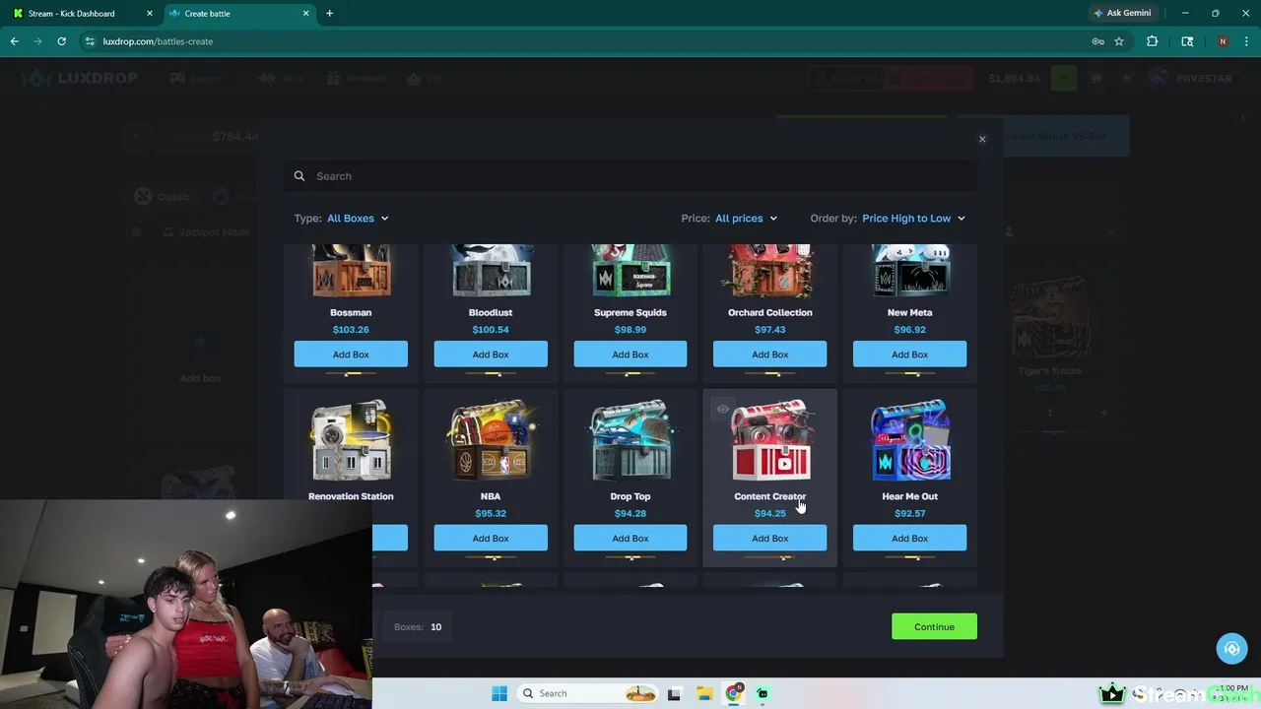Click the Hear Me Out $92.57 price
Viewport: 1261px width, 709px height.
click(x=910, y=514)
